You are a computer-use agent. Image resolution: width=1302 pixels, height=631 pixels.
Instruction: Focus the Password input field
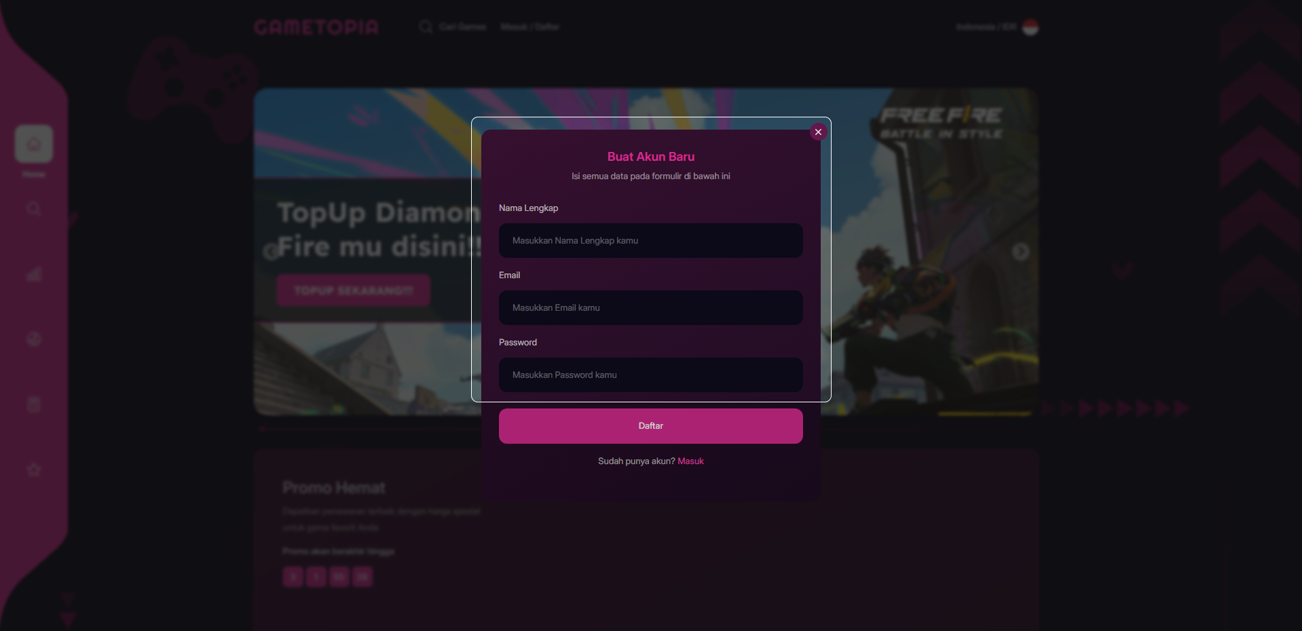click(650, 375)
